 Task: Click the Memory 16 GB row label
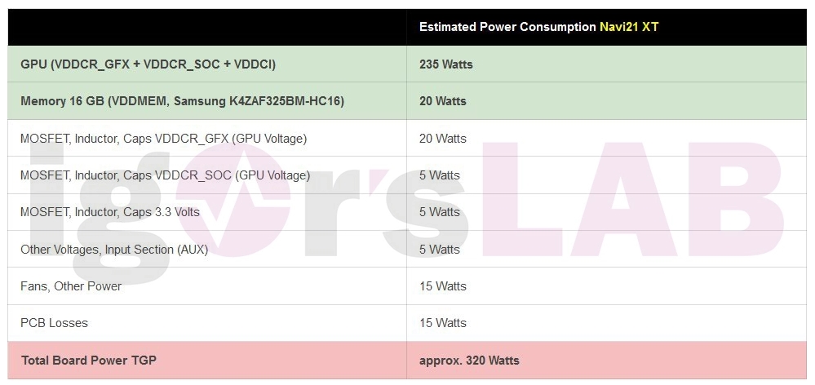pos(182,101)
